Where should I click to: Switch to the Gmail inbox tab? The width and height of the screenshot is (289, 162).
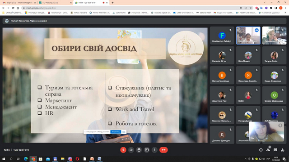[19, 3]
